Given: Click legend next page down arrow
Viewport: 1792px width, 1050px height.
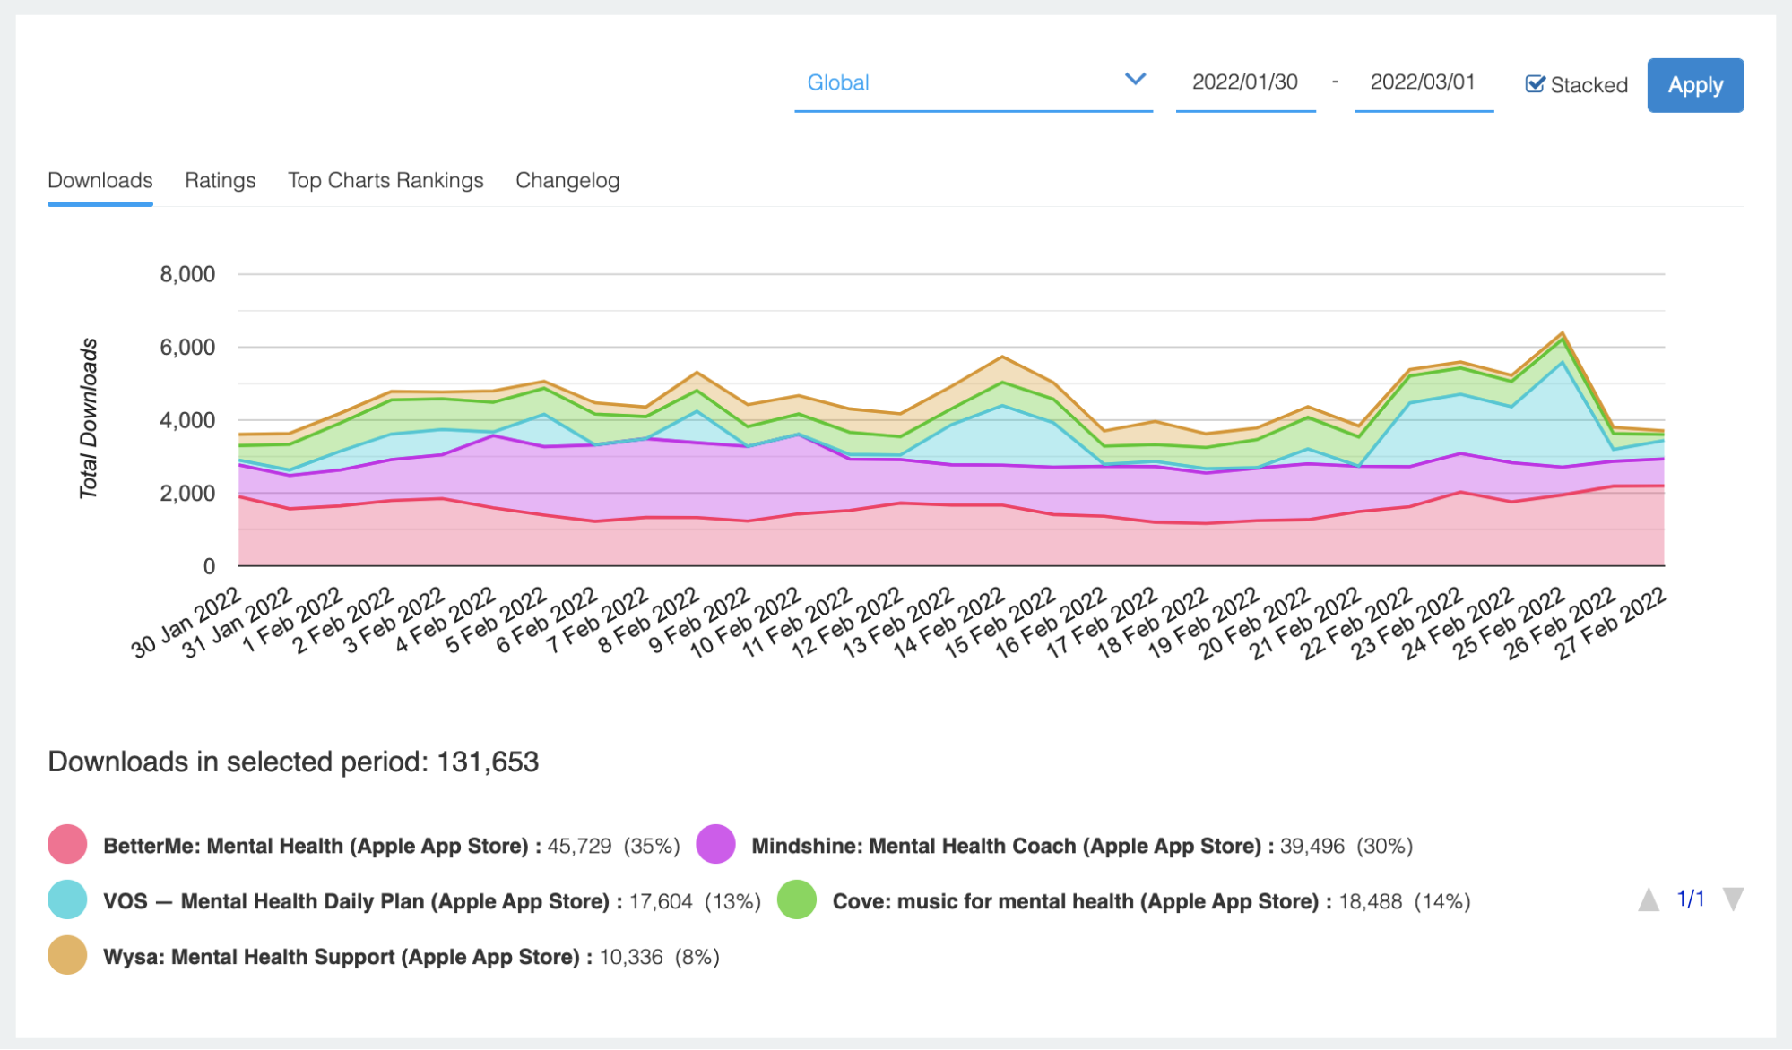Looking at the screenshot, I should click(1733, 899).
